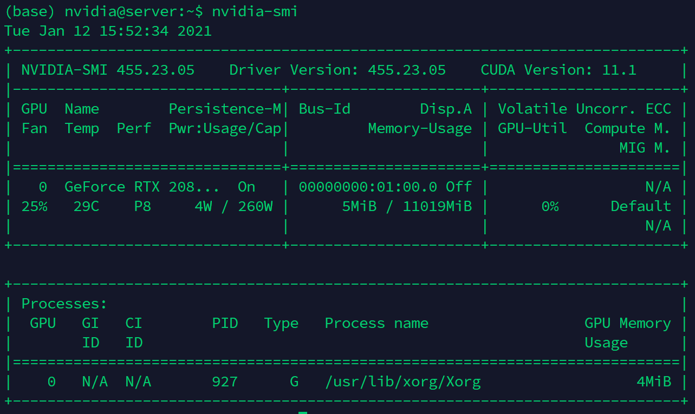The image size is (695, 414).
Task: Click the performance state P8
Action: click(x=142, y=206)
